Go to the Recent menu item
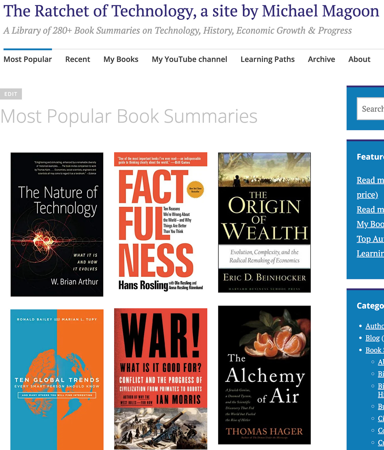Image resolution: width=384 pixels, height=450 pixels. (x=78, y=59)
